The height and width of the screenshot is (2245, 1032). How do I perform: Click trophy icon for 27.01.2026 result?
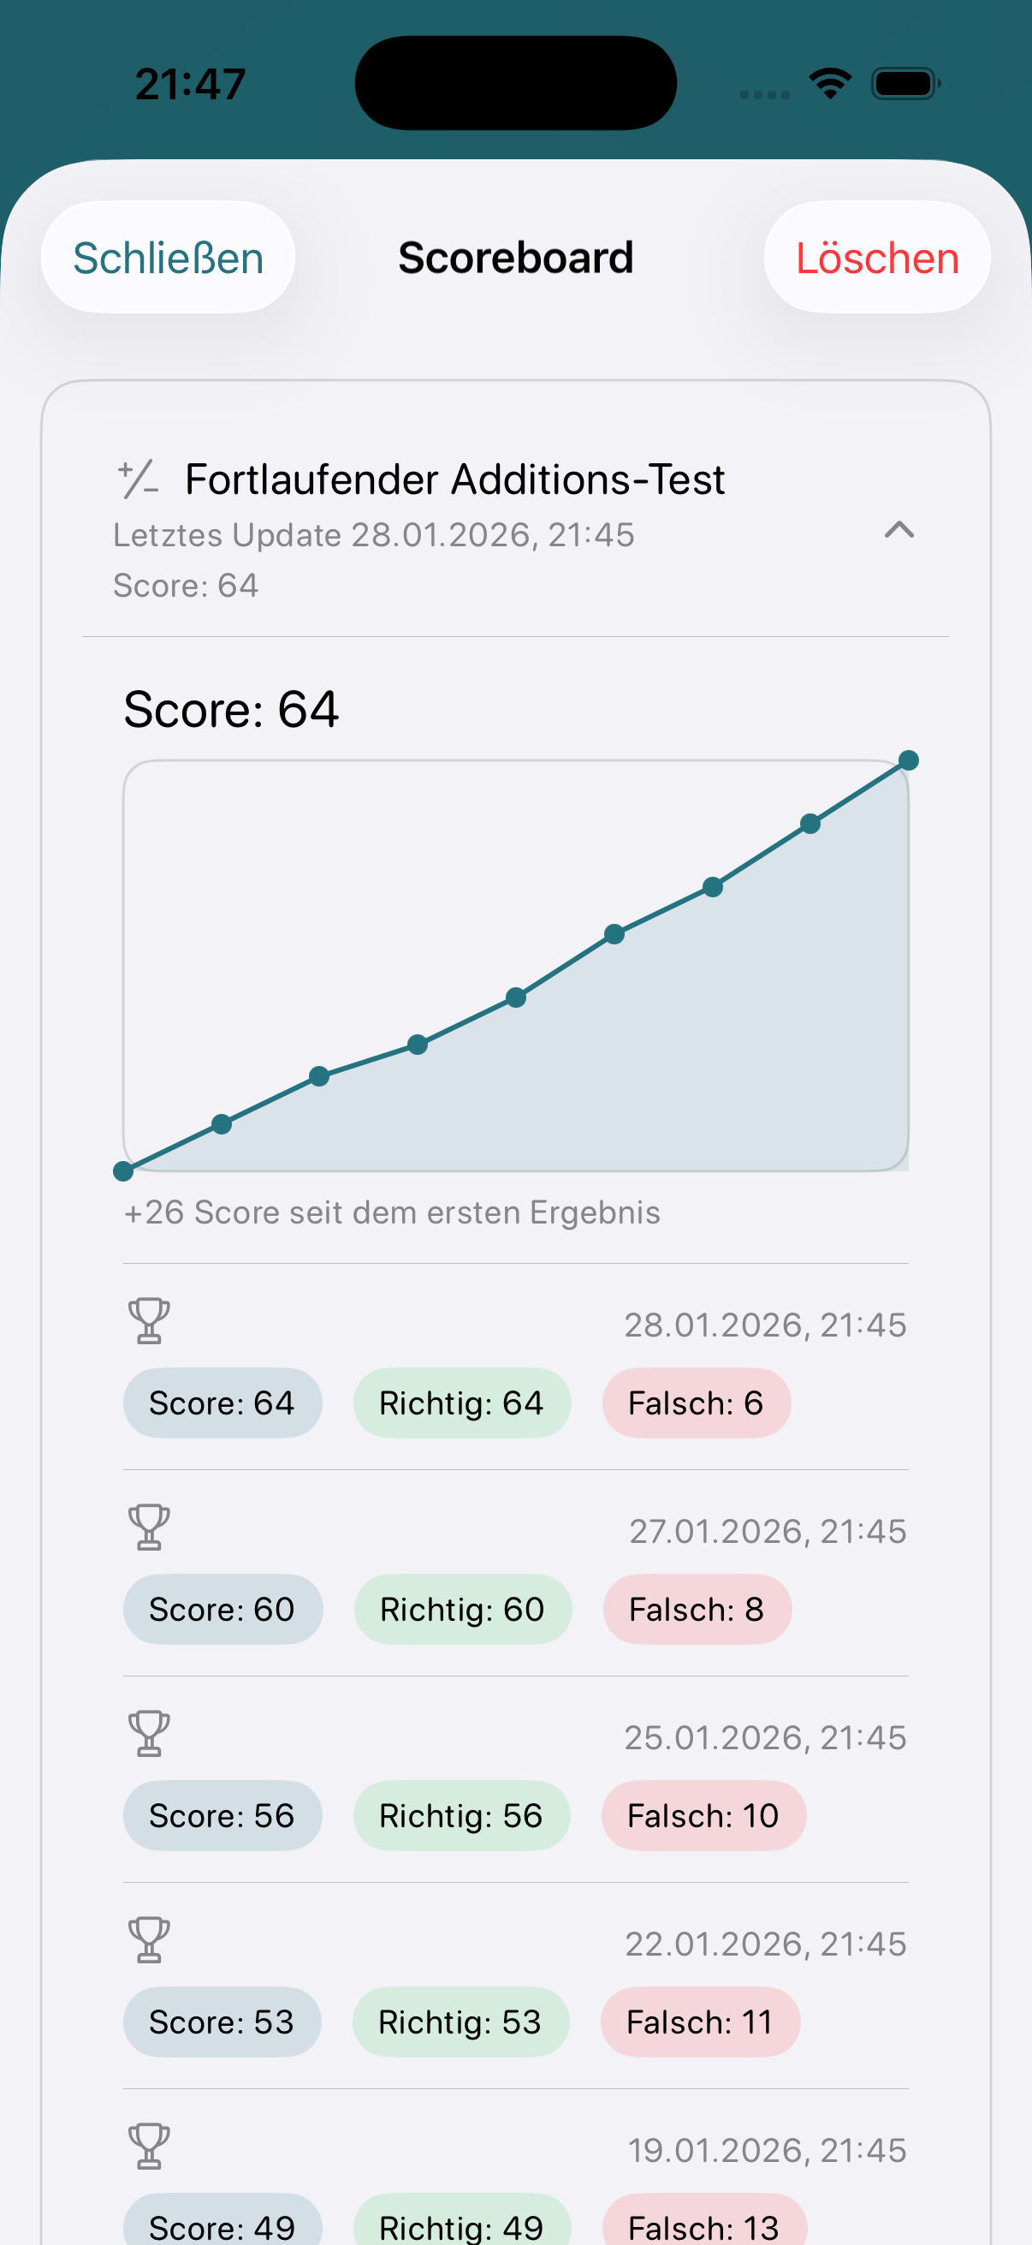click(149, 1527)
